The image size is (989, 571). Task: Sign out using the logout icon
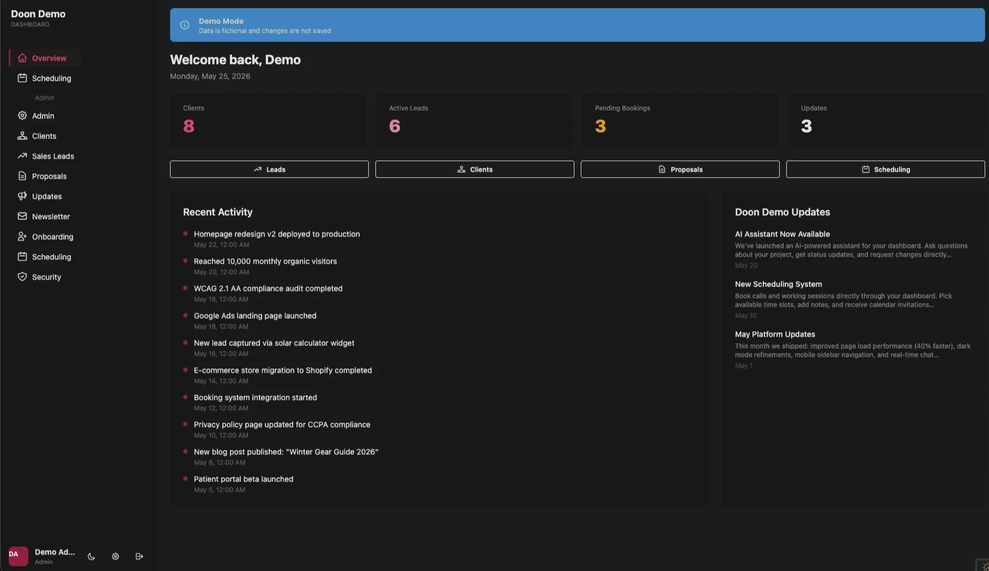pyautogui.click(x=139, y=556)
